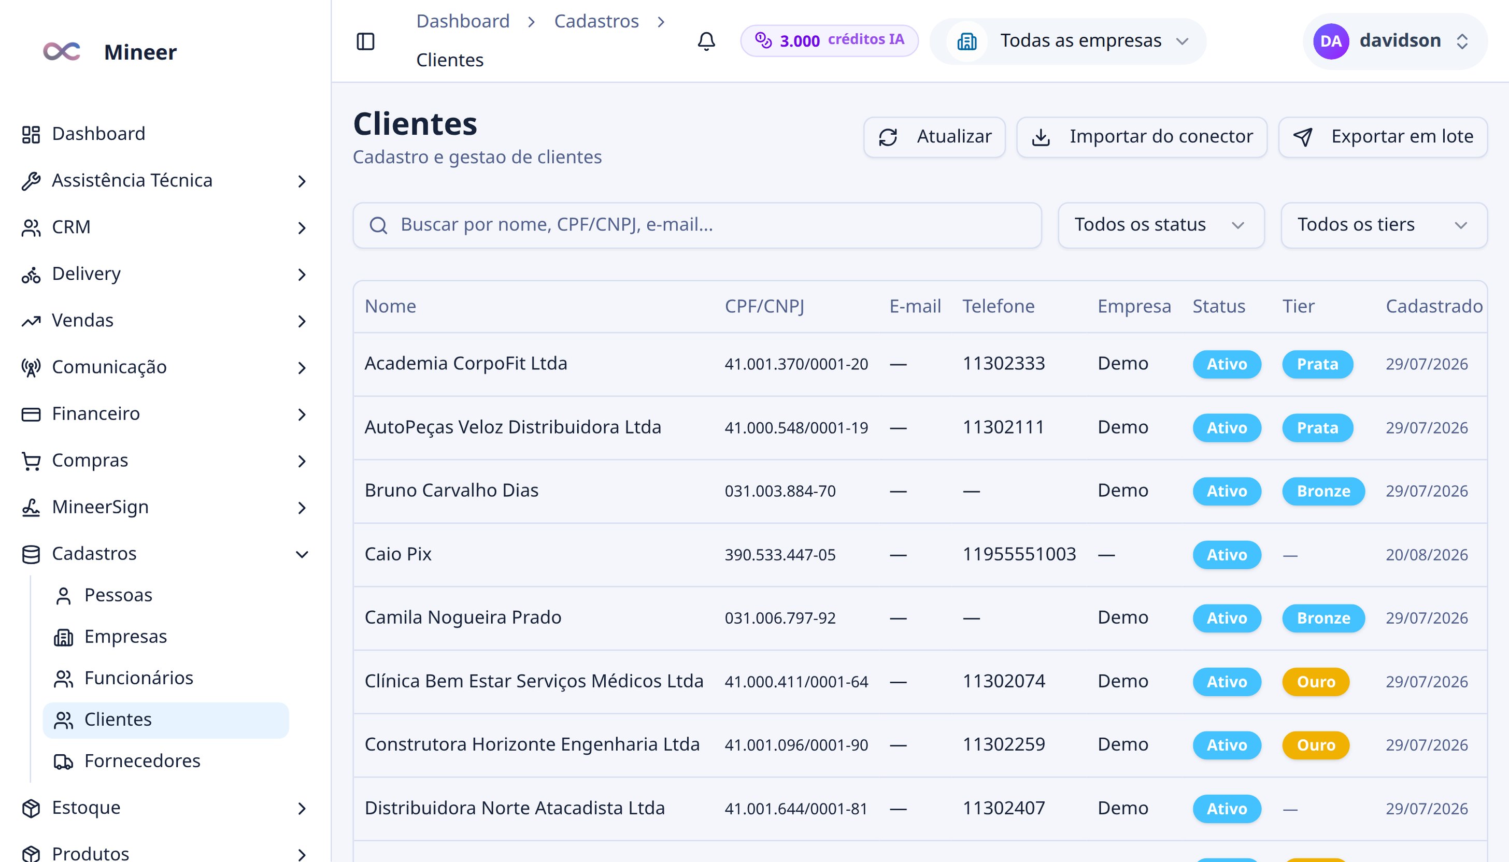Click the 3.000 créditos IA badge
Viewport: 1509px width, 862px height.
pos(829,41)
